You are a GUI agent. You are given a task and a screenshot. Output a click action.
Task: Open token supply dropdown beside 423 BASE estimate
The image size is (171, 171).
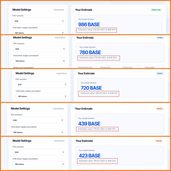pyautogui.click(x=38, y=164)
